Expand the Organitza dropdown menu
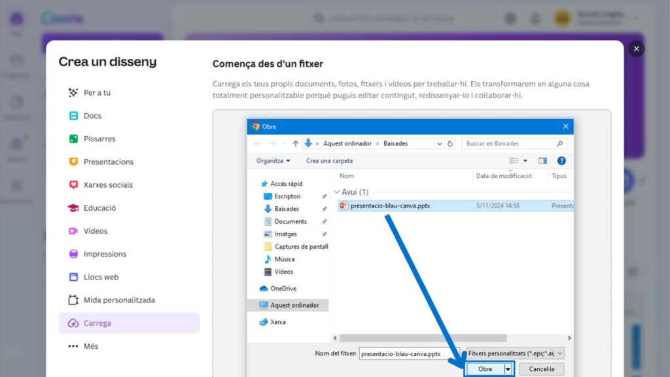Screen dimensions: 670x377 pos(273,160)
